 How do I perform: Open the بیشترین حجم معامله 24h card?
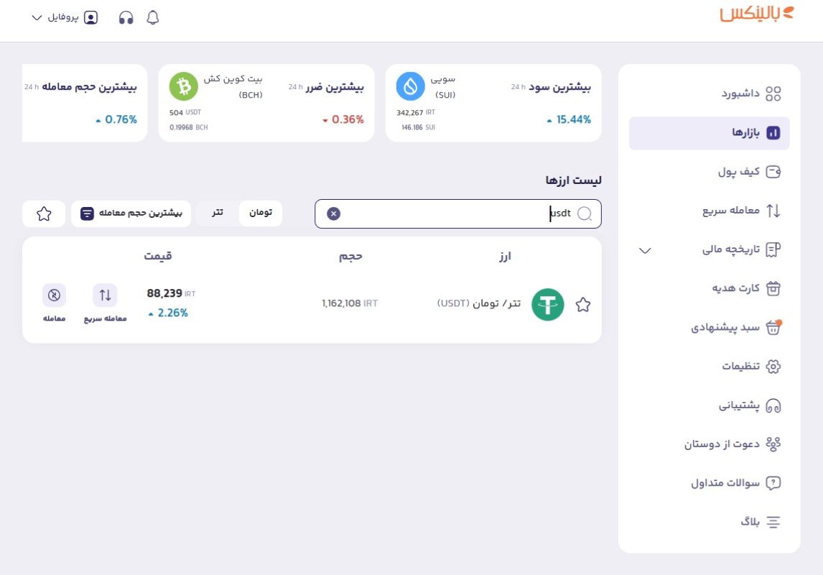click(x=85, y=103)
